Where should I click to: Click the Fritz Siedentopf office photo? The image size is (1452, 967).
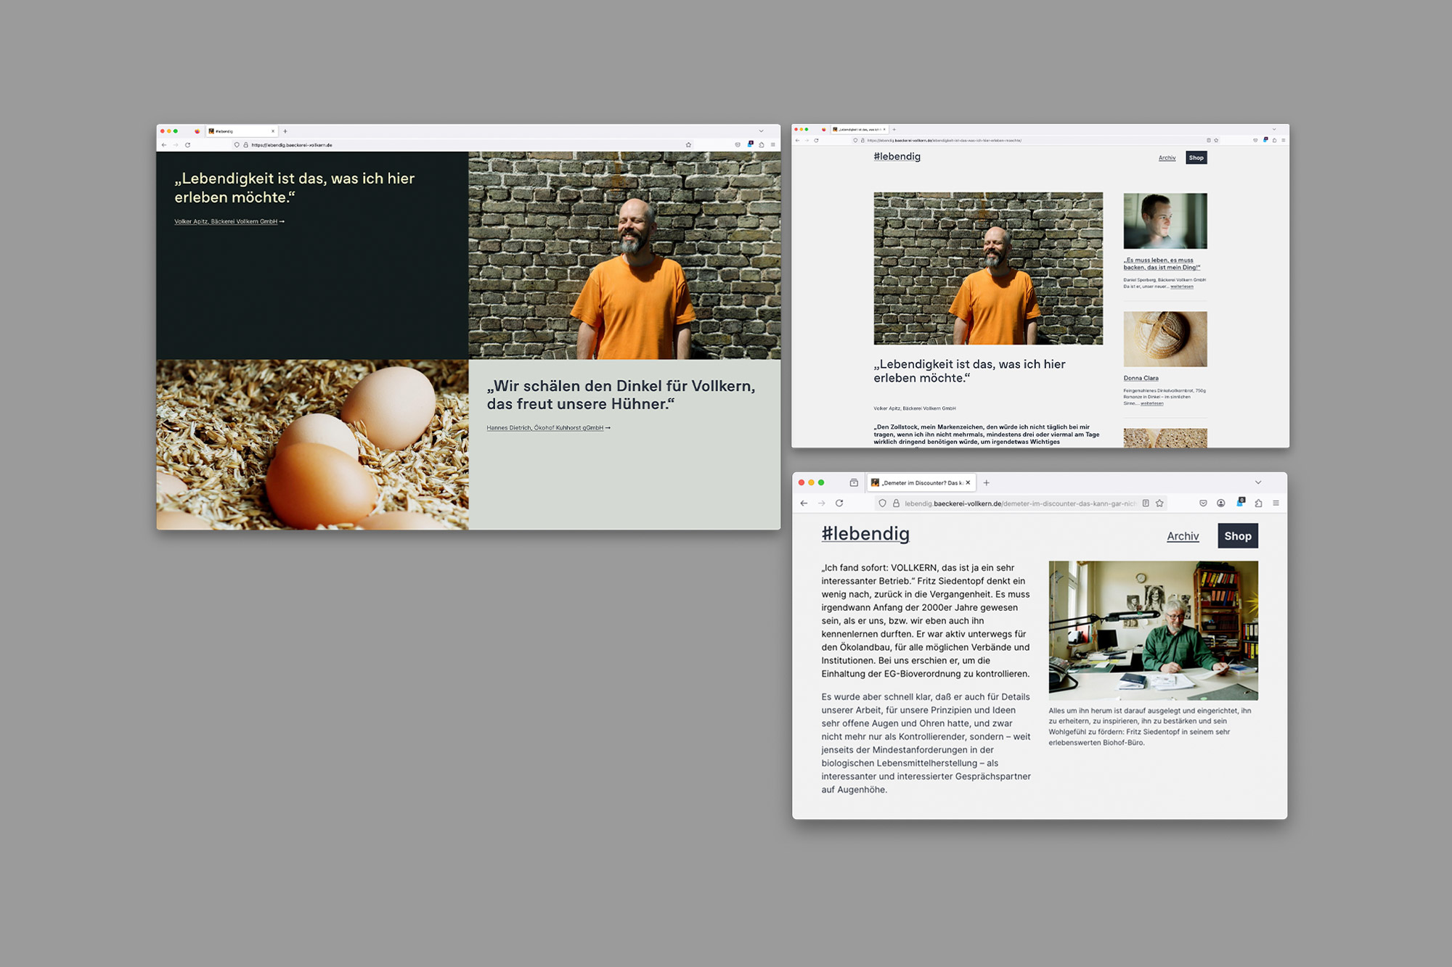[x=1153, y=630]
